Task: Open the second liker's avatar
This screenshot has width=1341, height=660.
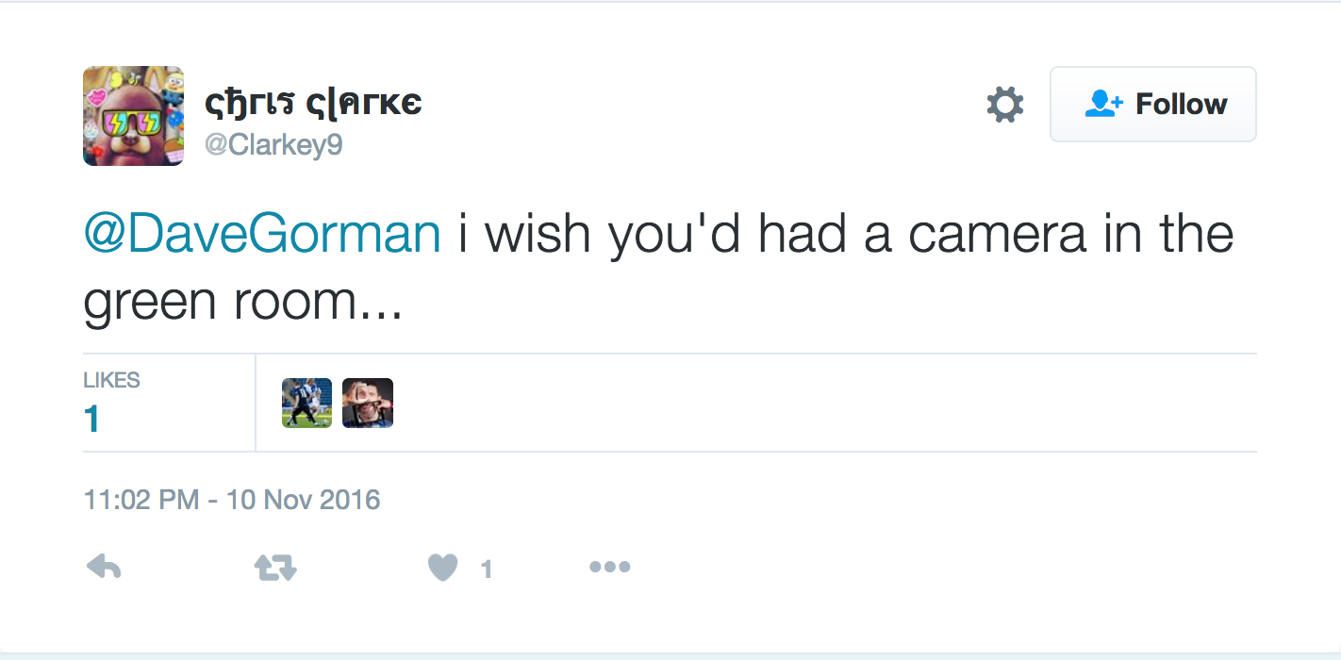Action: coord(367,403)
